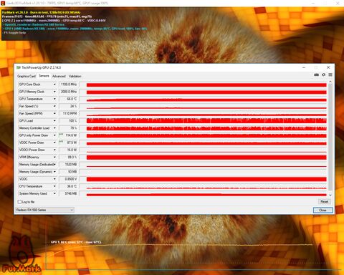Click the 66.0 °C GPU temperature value
This screenshot has height=275, width=344.
point(69,99)
